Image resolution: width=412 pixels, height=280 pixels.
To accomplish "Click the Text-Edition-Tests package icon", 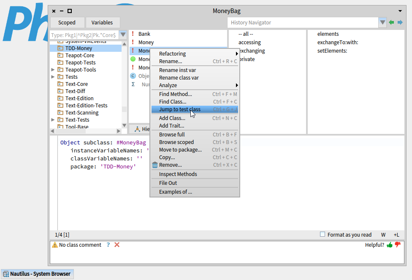I will [60, 105].
